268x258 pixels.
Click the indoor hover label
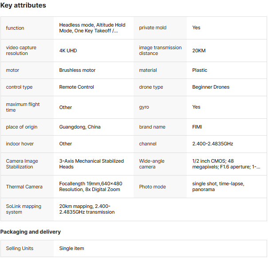point(20,144)
